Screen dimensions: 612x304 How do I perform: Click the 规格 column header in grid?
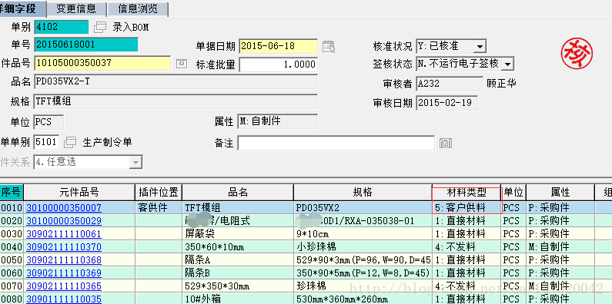pyautogui.click(x=363, y=192)
